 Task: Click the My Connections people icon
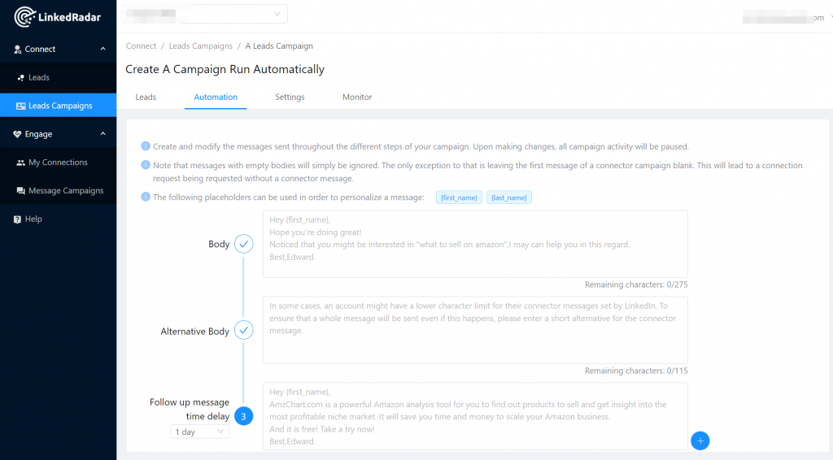click(x=21, y=163)
